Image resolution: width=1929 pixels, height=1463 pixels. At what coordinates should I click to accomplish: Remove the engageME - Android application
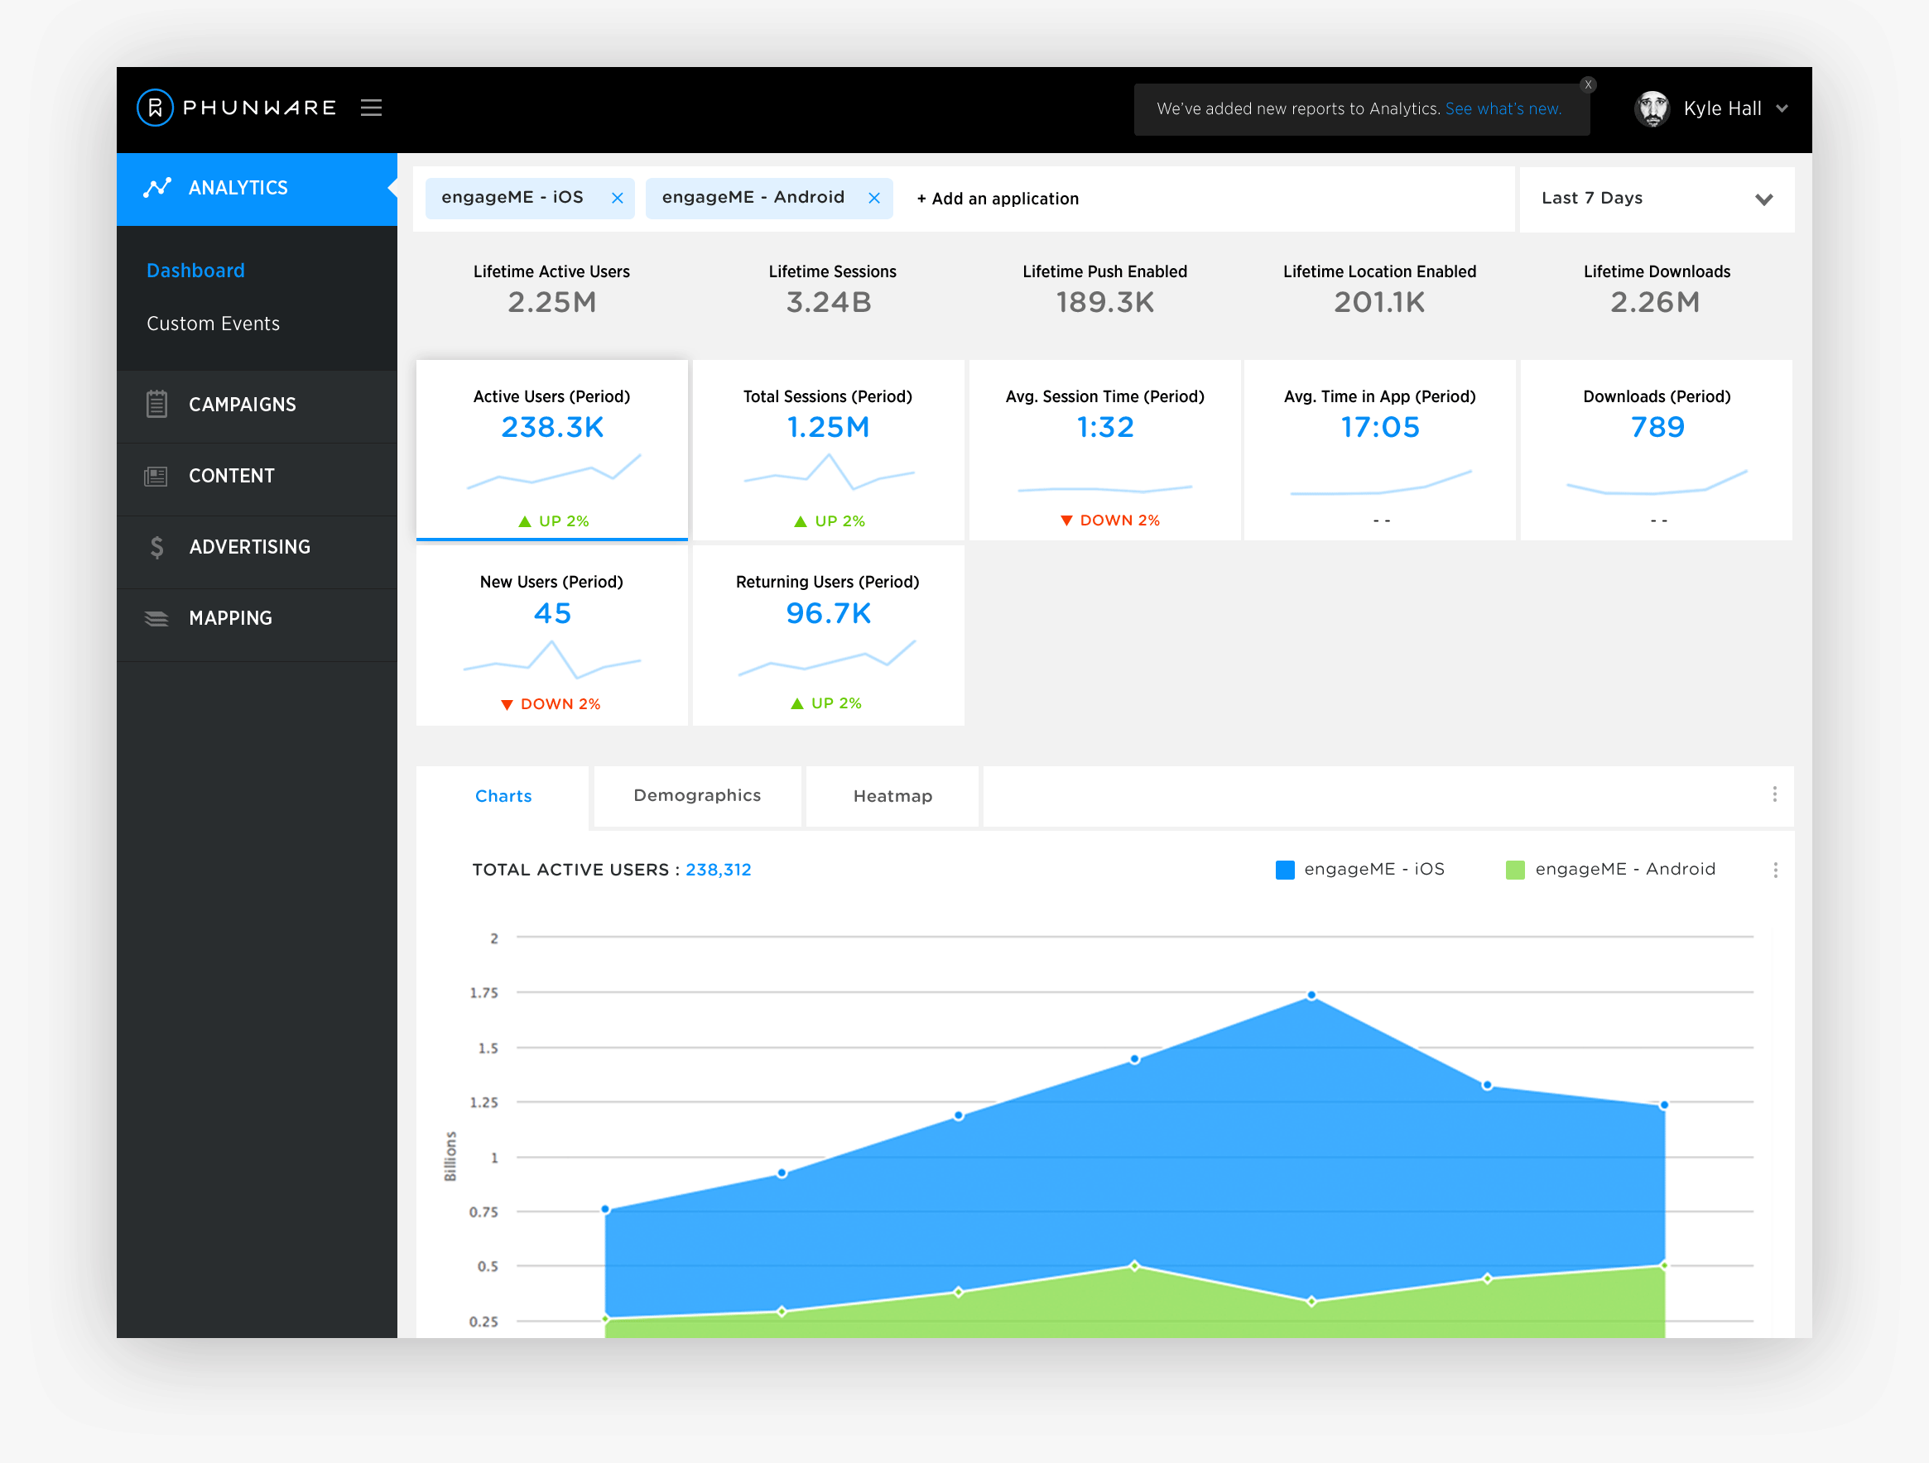point(873,198)
